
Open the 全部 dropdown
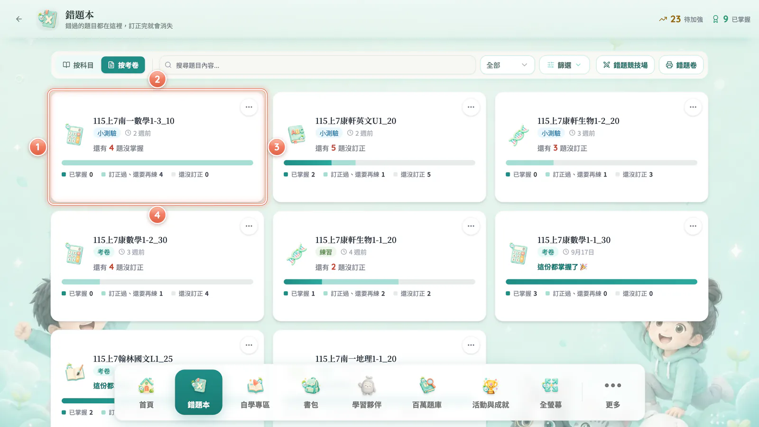pyautogui.click(x=507, y=65)
